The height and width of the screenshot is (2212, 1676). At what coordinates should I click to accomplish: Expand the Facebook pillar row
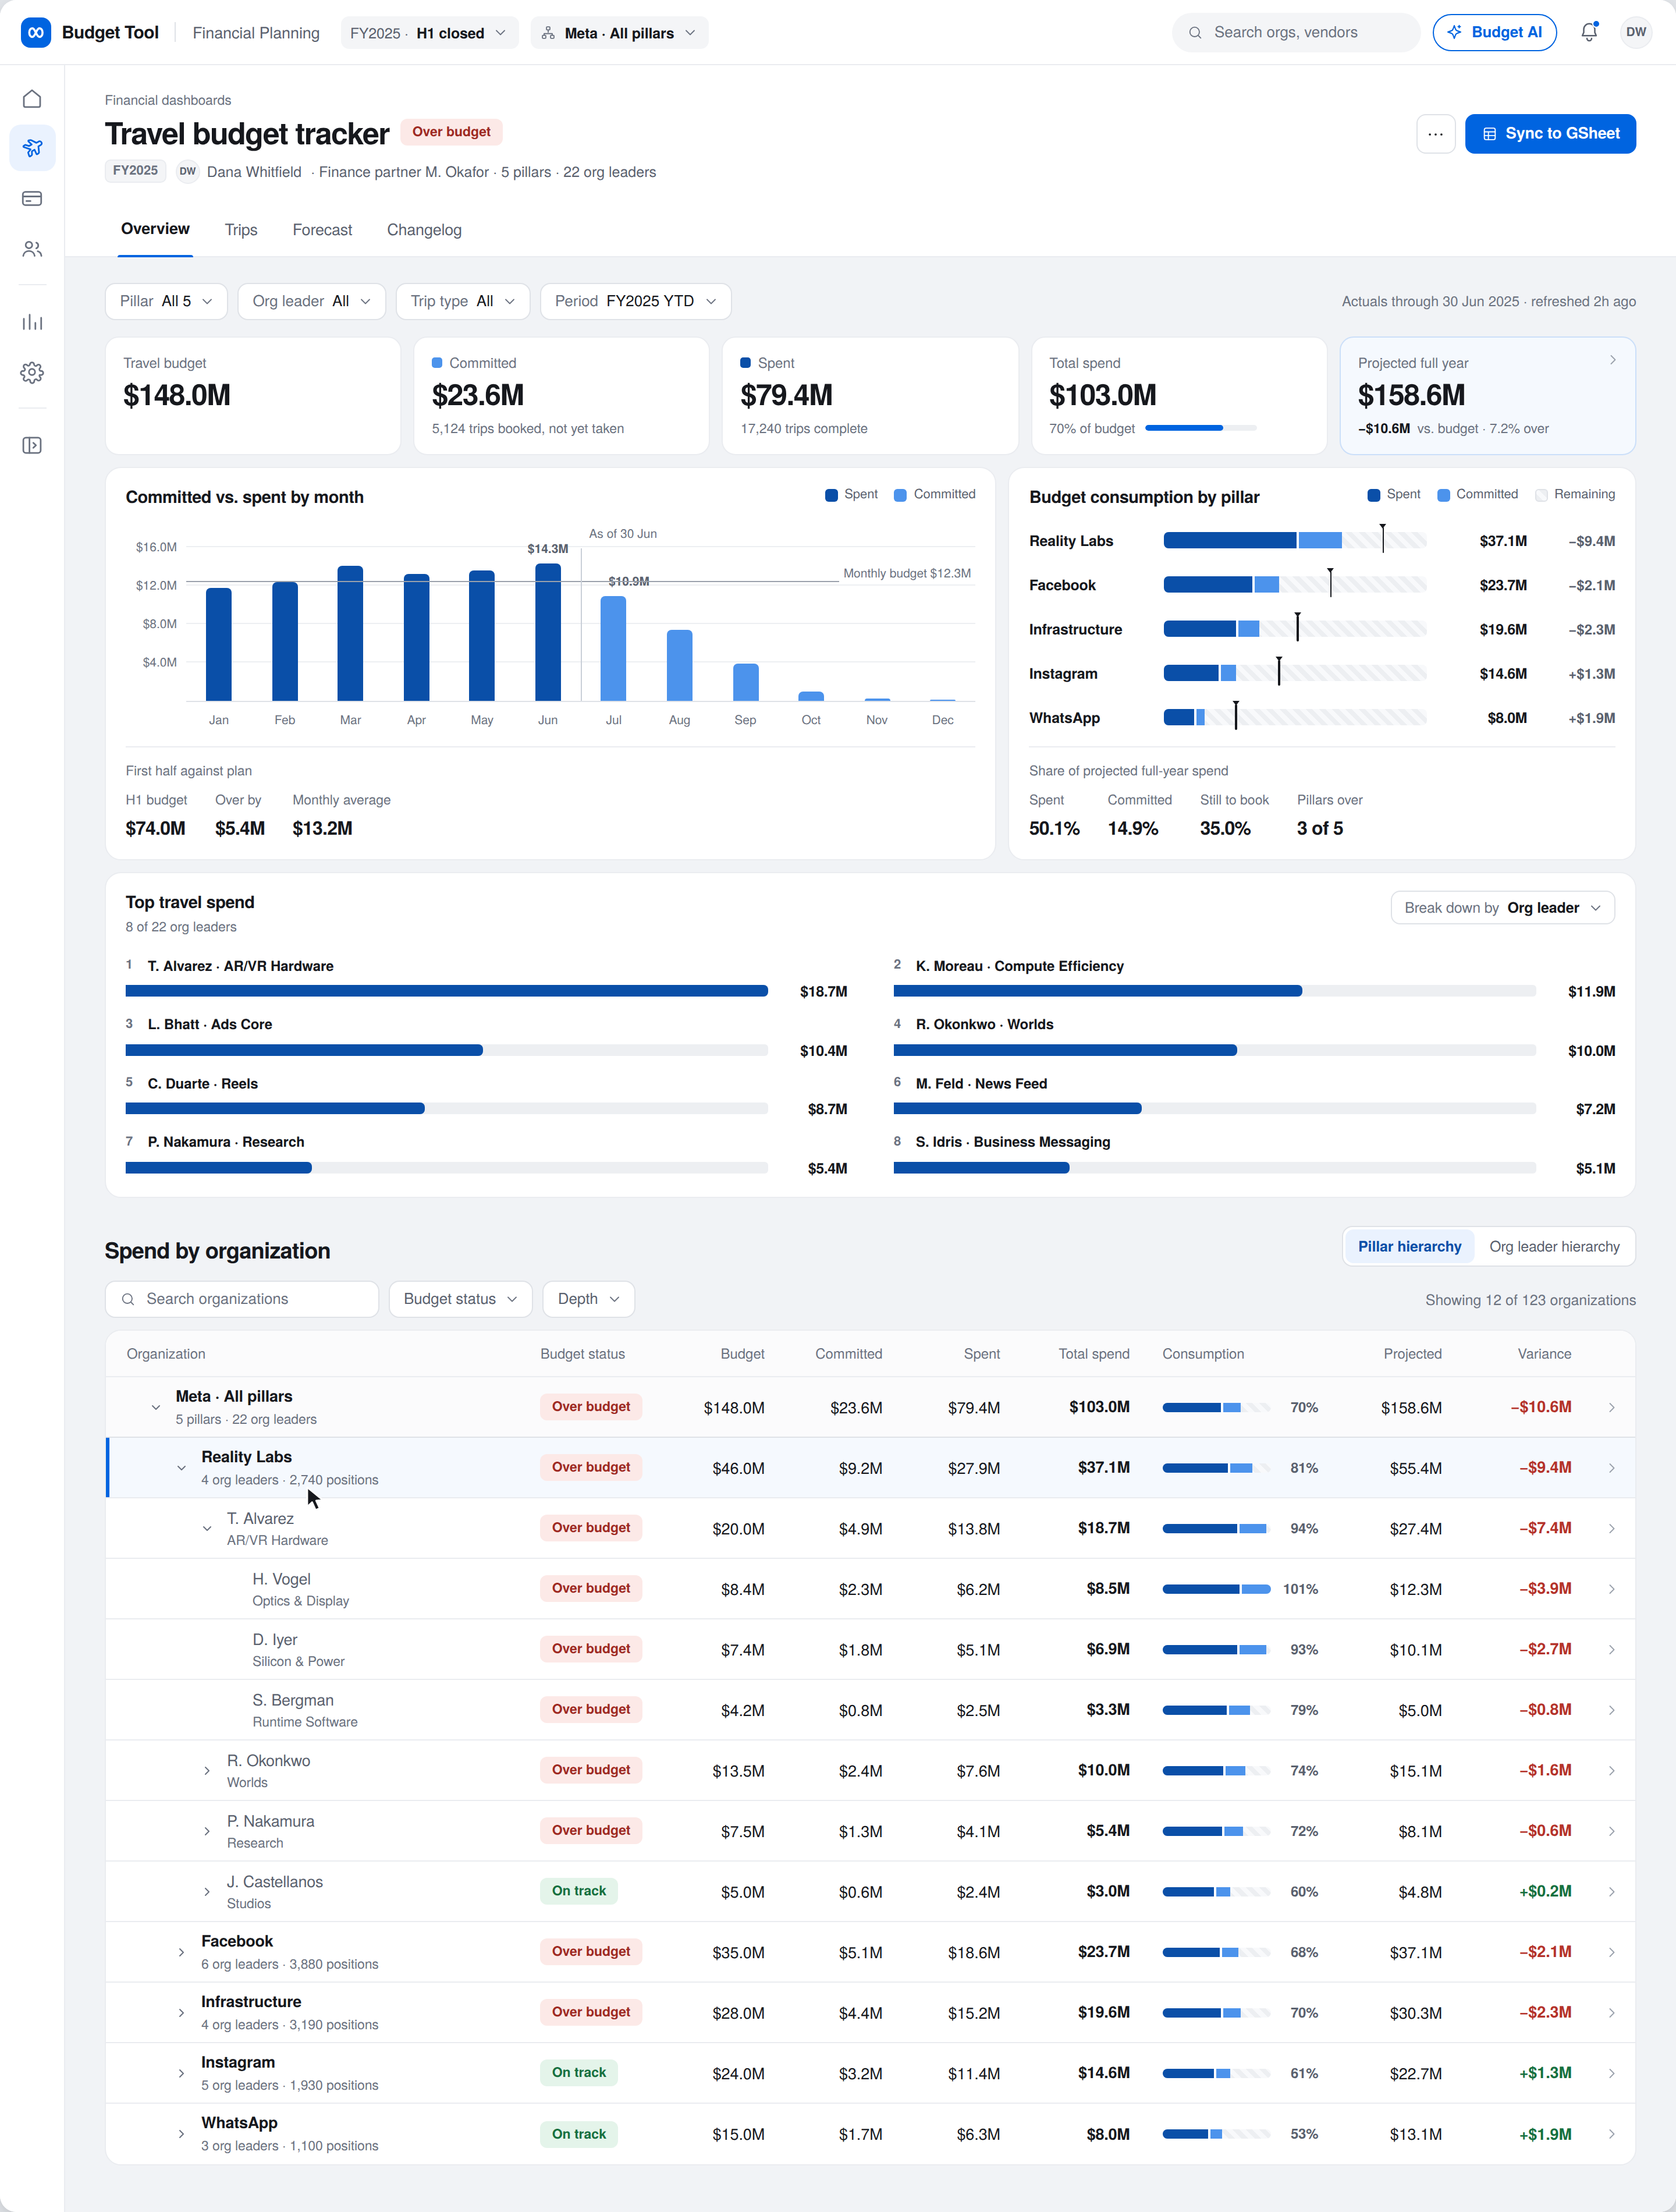click(181, 1952)
